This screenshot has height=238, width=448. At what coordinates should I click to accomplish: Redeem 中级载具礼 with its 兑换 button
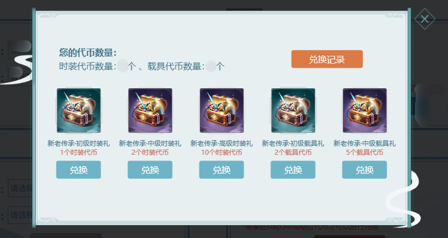[x=364, y=170]
